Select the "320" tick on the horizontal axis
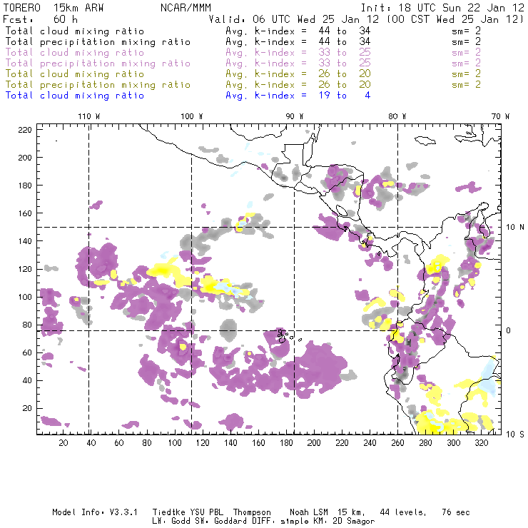Image resolution: width=528 pixels, height=528 pixels. click(x=482, y=443)
